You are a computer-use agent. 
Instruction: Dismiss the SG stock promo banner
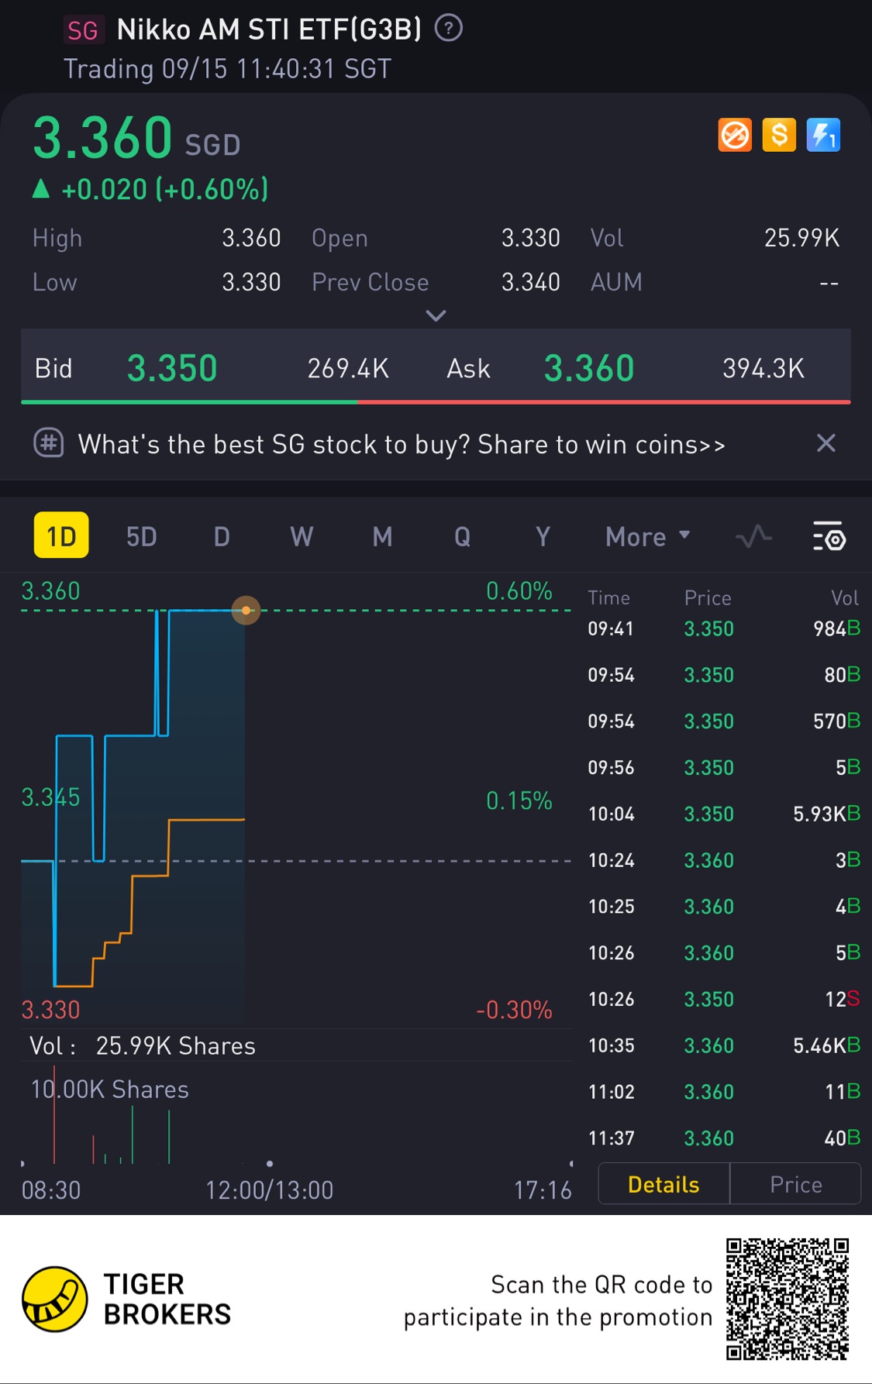coord(825,443)
